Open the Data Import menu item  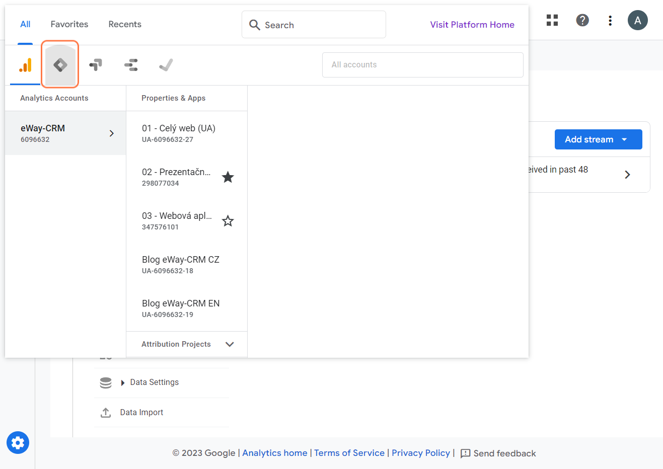(141, 413)
